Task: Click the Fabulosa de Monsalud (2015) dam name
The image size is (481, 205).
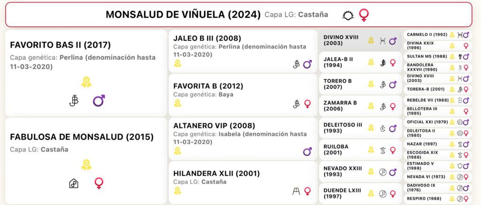Action: [82, 137]
